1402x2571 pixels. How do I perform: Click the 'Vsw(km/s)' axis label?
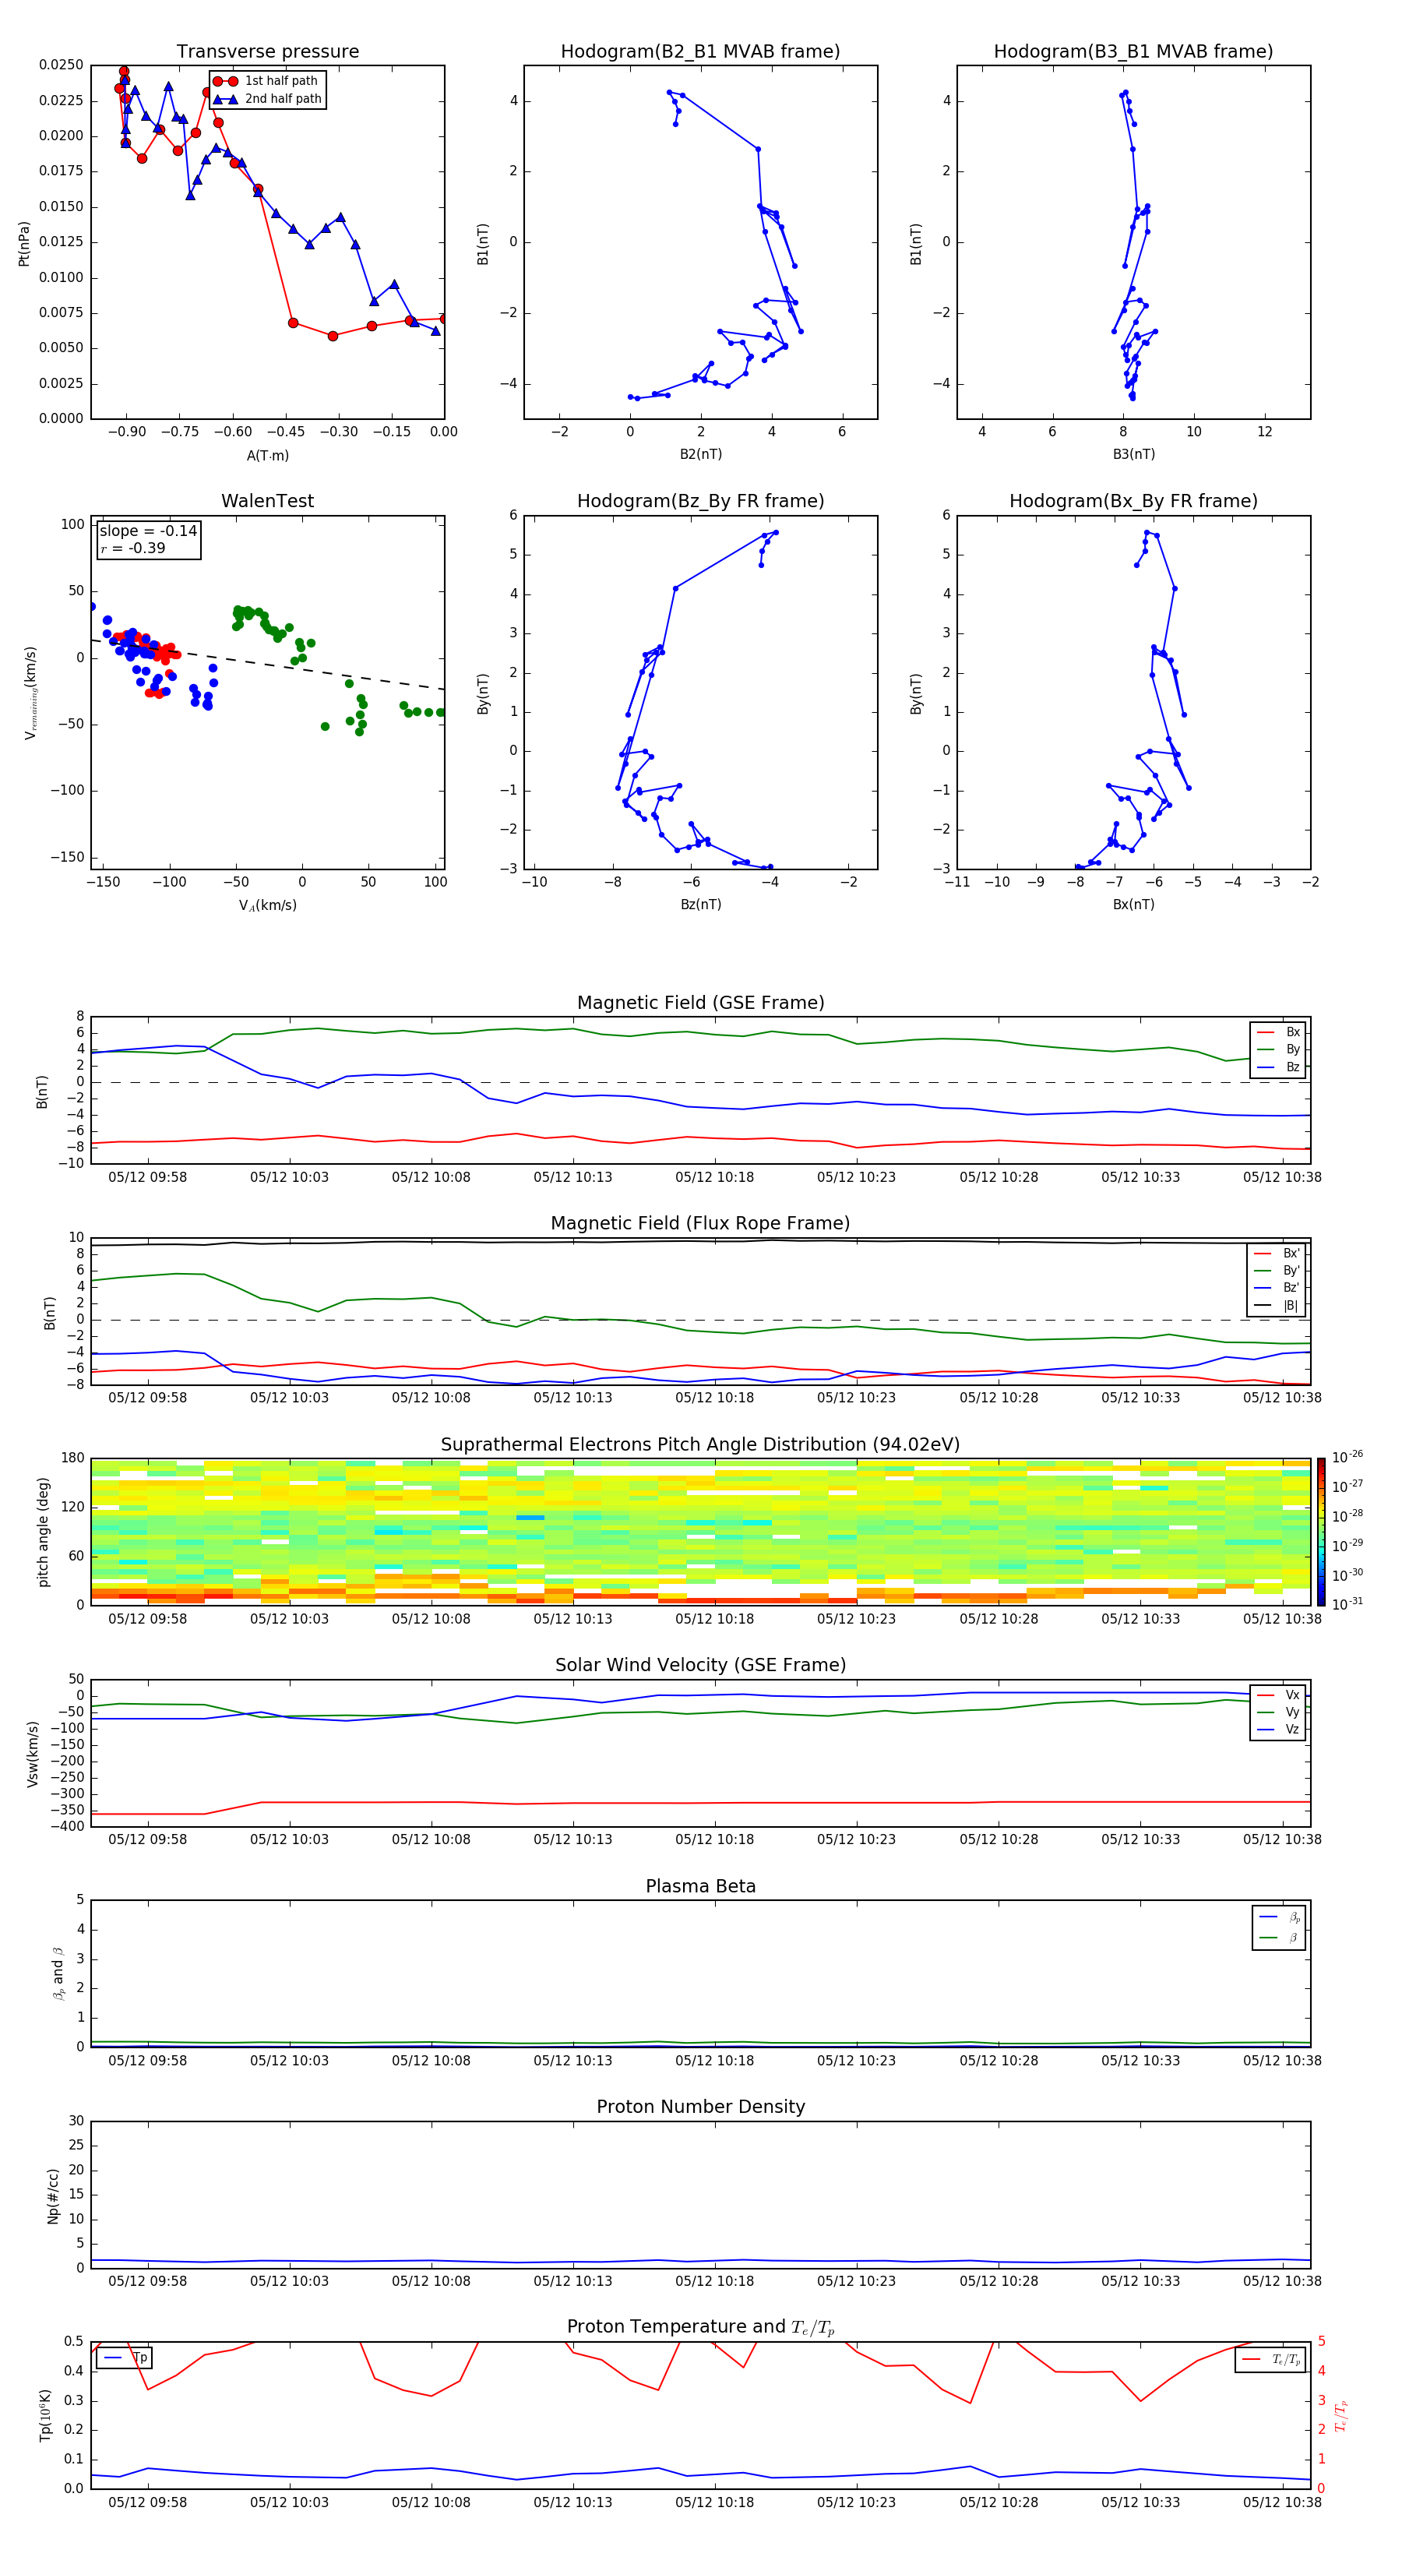click(33, 1754)
